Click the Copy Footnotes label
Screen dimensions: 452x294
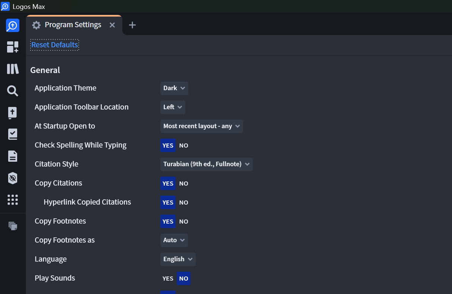tap(60, 221)
